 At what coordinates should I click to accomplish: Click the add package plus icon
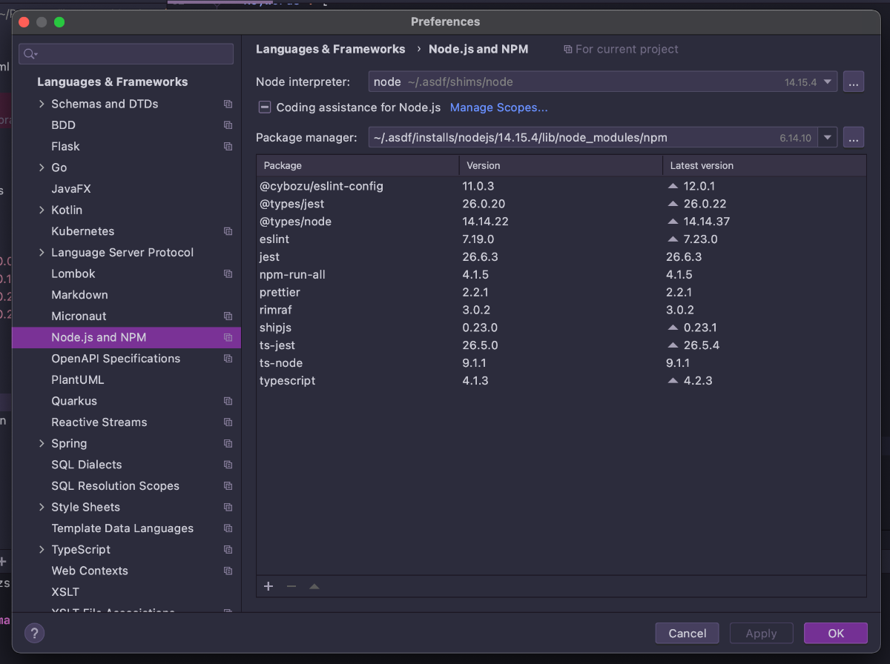(268, 586)
